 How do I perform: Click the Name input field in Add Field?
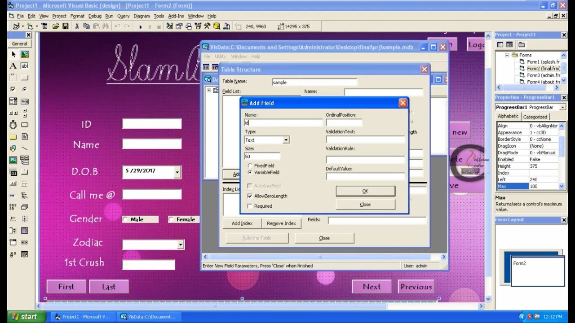point(283,122)
